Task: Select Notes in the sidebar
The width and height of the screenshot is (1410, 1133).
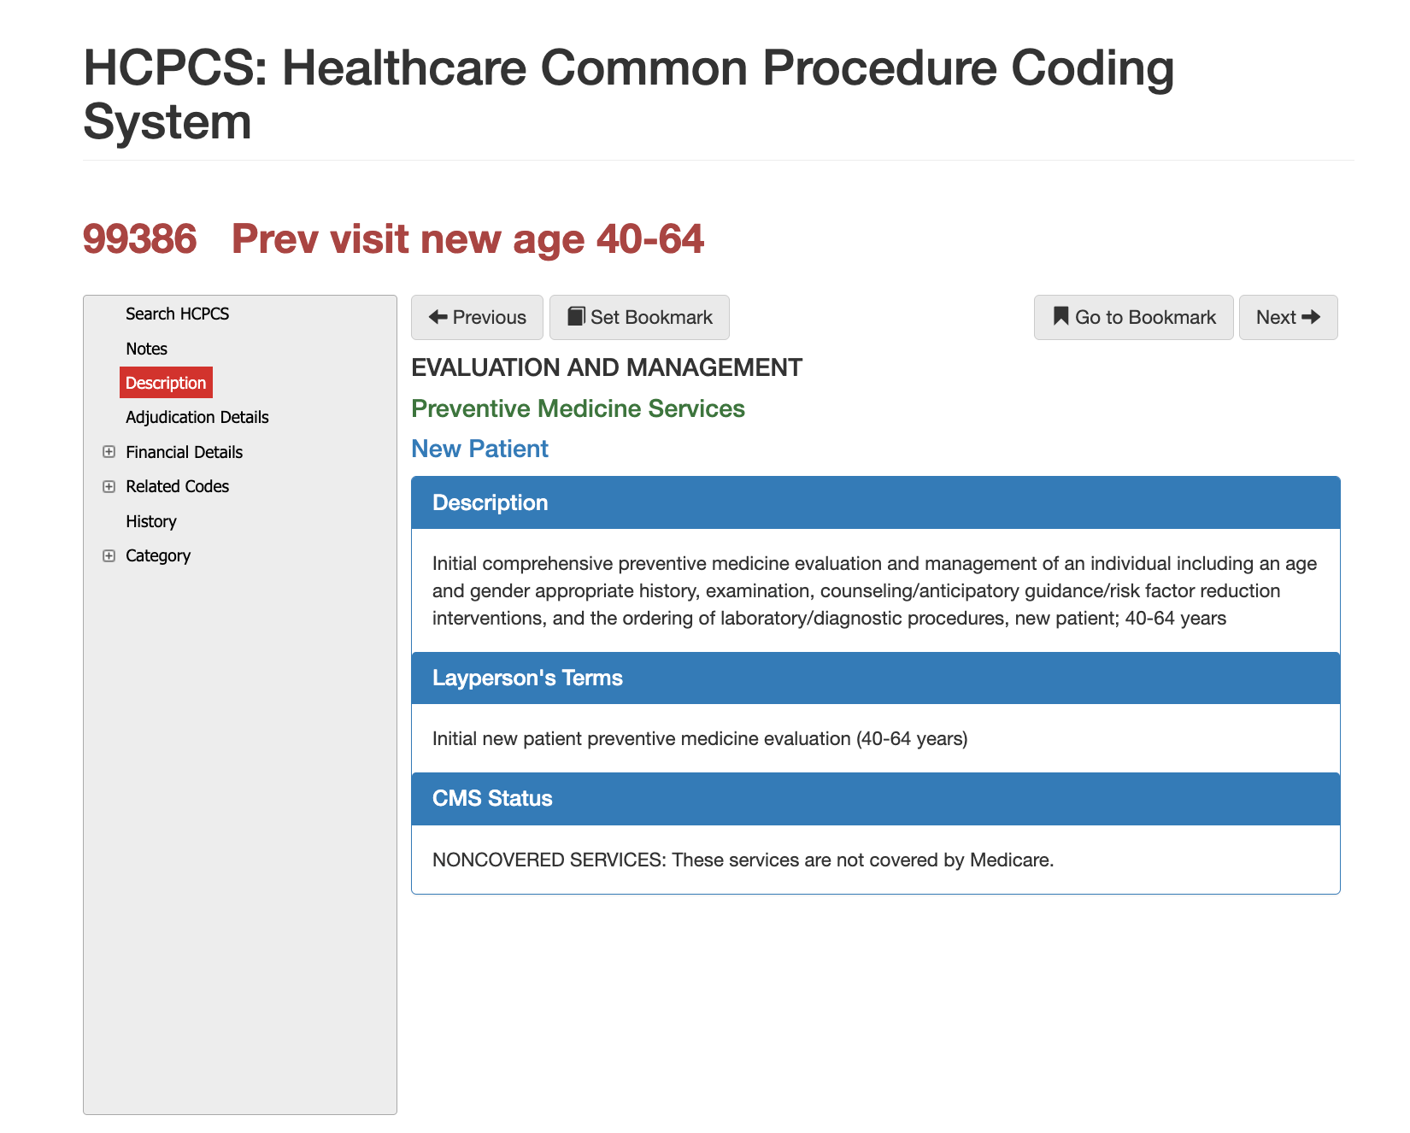Action: click(x=146, y=348)
